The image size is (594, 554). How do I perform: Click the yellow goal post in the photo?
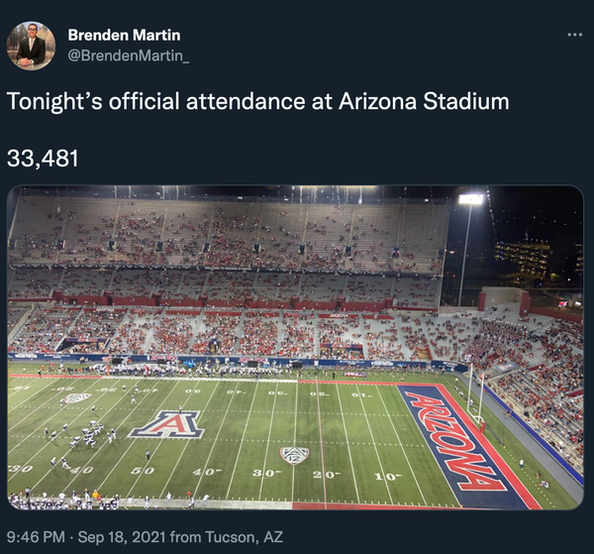pos(477,396)
